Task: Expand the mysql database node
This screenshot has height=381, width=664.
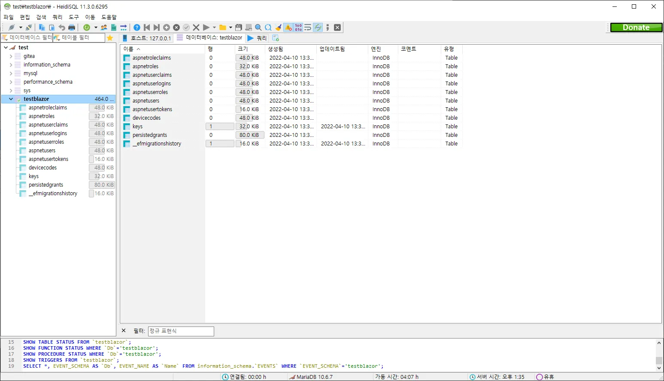Action: coord(11,73)
